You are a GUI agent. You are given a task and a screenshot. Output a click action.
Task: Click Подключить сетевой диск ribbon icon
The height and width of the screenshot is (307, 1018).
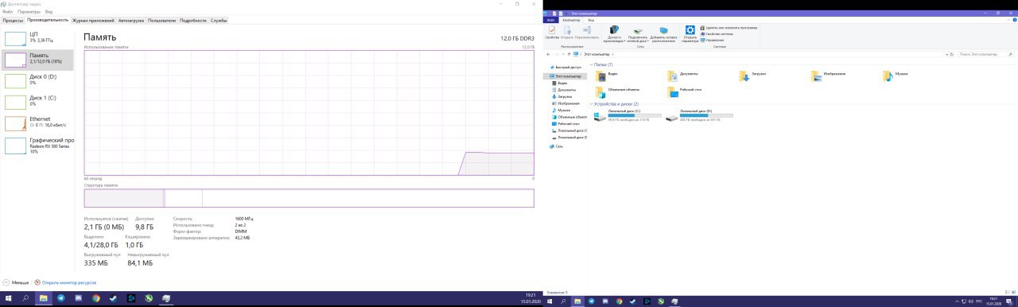637,33
